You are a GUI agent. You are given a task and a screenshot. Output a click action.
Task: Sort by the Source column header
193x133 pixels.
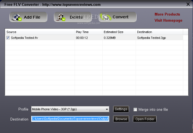(x=40, y=32)
